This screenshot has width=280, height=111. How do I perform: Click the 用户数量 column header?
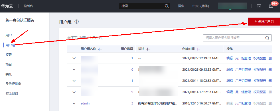(127, 49)
